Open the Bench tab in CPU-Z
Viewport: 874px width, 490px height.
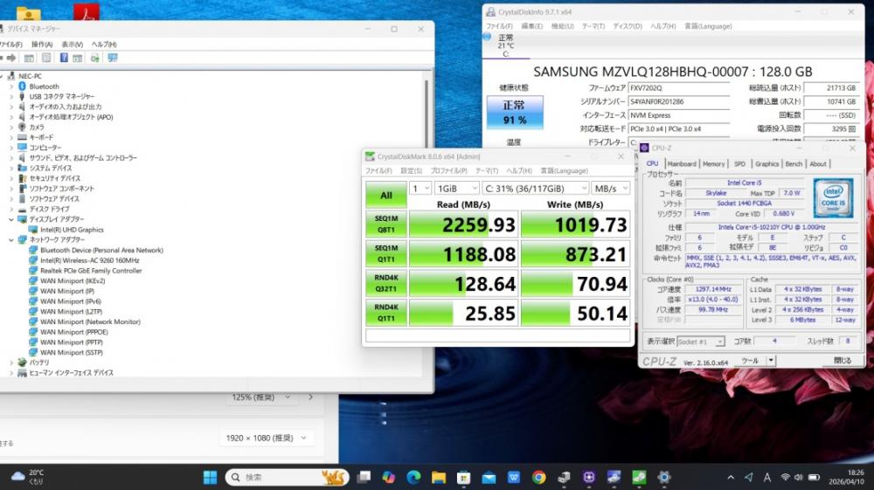click(794, 163)
